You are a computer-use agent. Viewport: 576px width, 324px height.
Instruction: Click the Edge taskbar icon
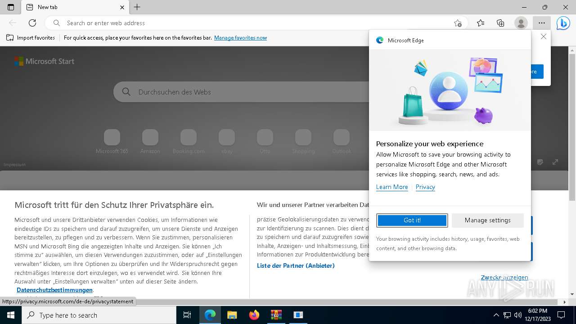coord(210,315)
